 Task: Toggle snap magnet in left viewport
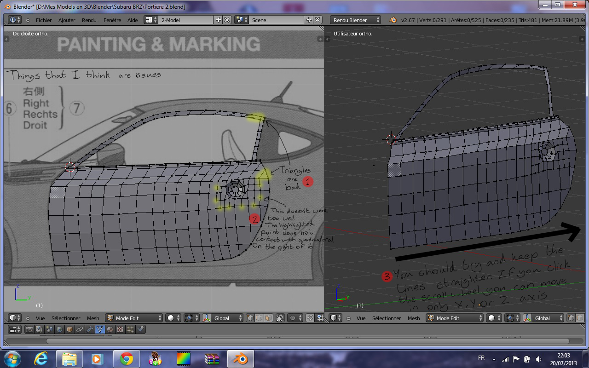click(310, 318)
